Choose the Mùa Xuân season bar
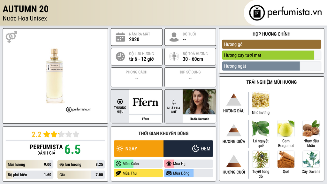This screenshot has width=327, height=184. (138, 164)
